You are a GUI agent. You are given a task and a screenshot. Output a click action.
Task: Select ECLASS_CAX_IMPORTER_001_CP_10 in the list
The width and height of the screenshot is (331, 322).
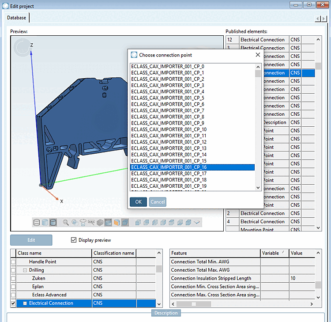tap(169, 129)
